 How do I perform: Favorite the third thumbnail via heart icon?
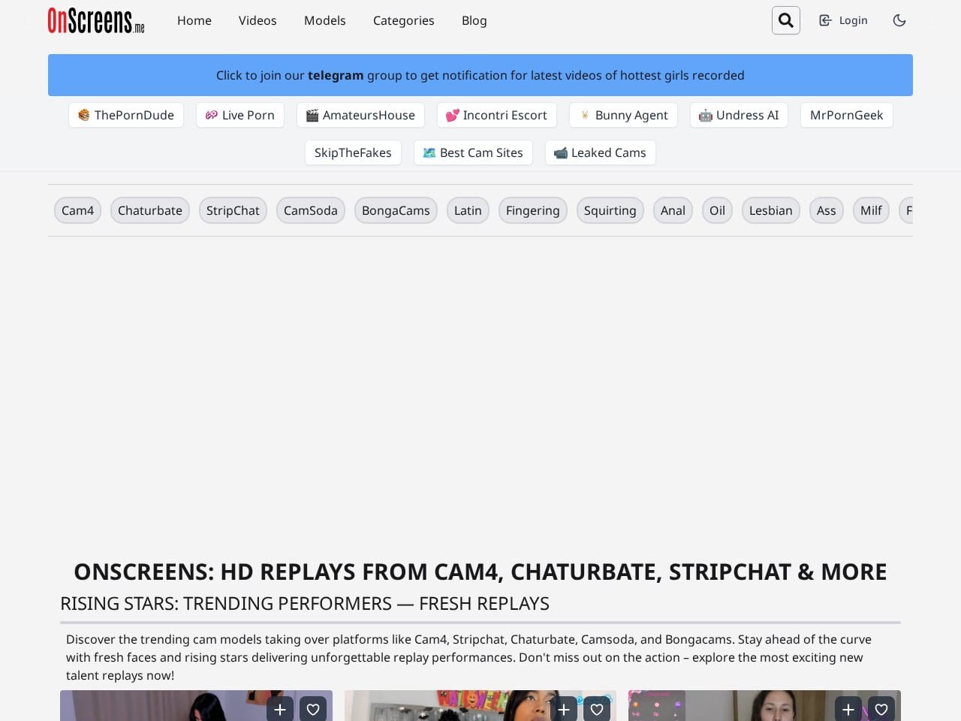(881, 709)
